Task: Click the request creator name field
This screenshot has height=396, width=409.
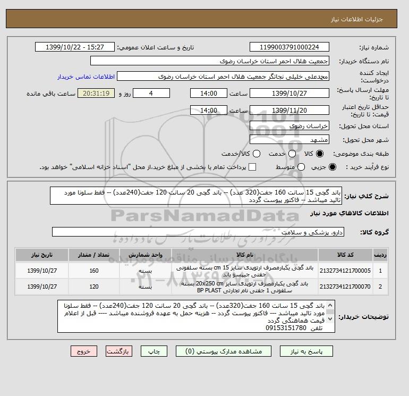Action: coord(223,76)
